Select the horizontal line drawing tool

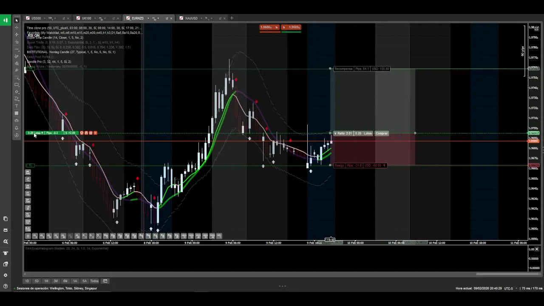(17, 49)
